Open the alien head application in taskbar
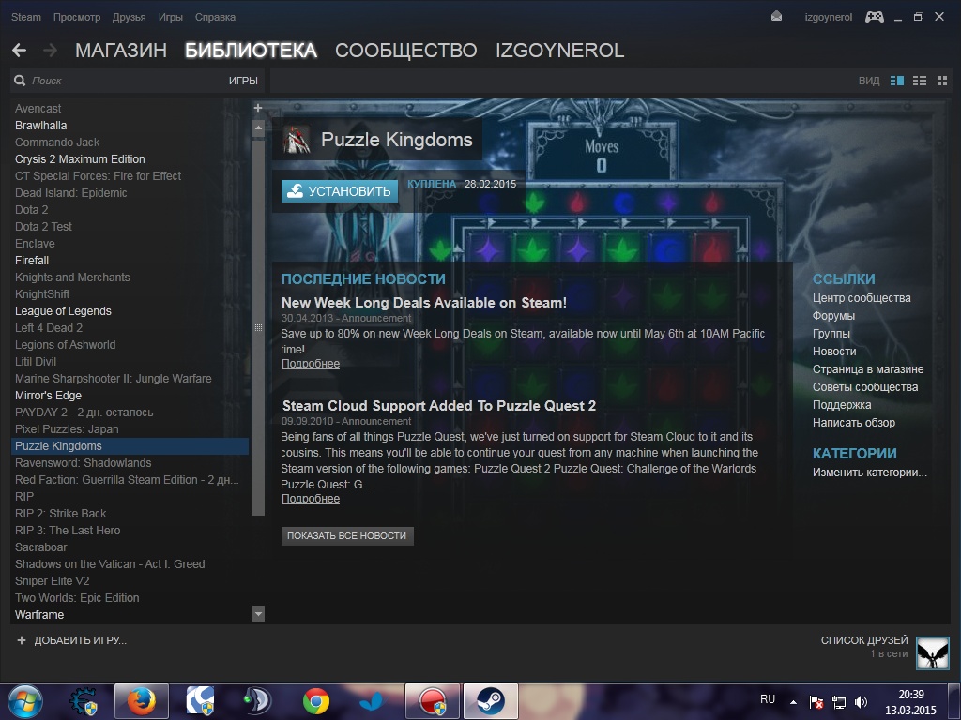 [x=257, y=701]
